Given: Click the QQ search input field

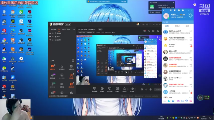Looking at the screenshot, I should tap(178, 22).
